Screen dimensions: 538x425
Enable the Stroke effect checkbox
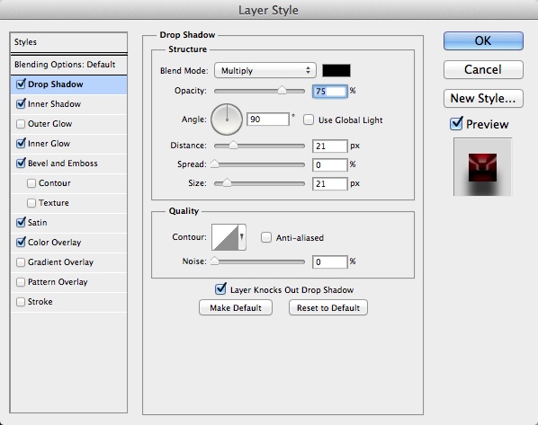pos(21,302)
